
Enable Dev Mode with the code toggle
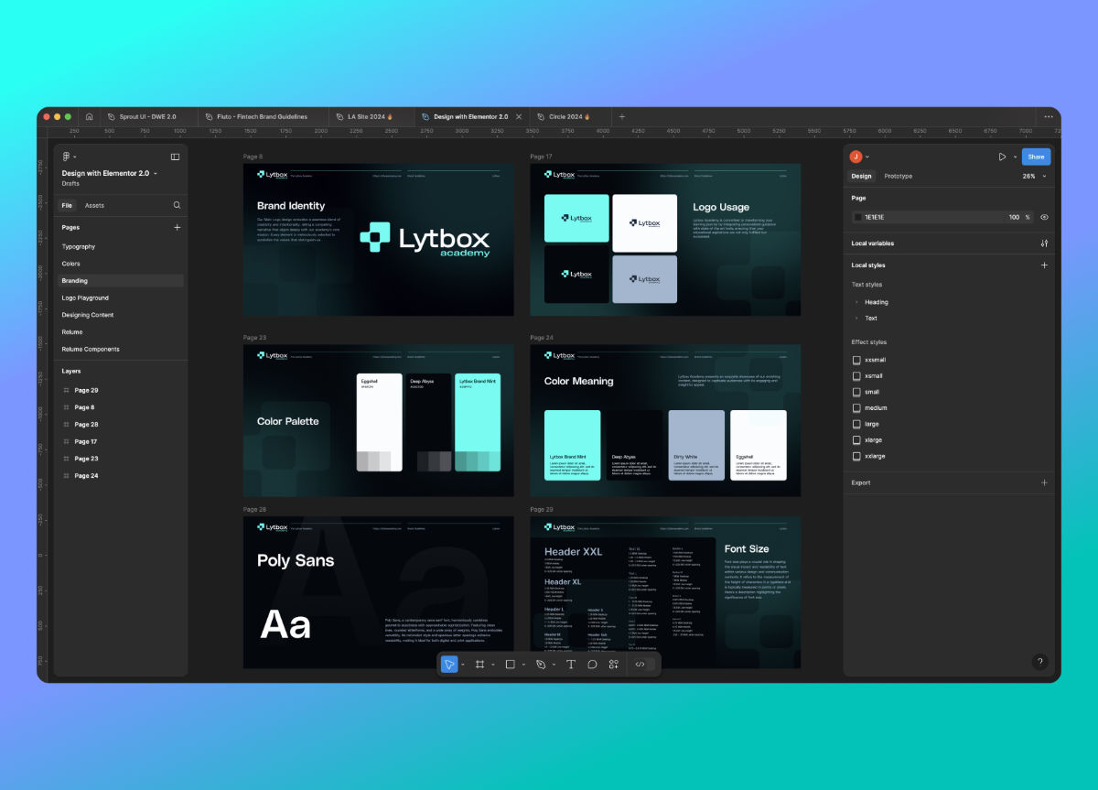click(x=640, y=664)
